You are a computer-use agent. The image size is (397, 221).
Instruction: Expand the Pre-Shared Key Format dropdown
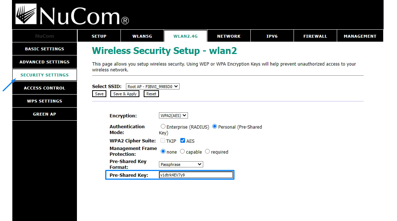(181, 164)
